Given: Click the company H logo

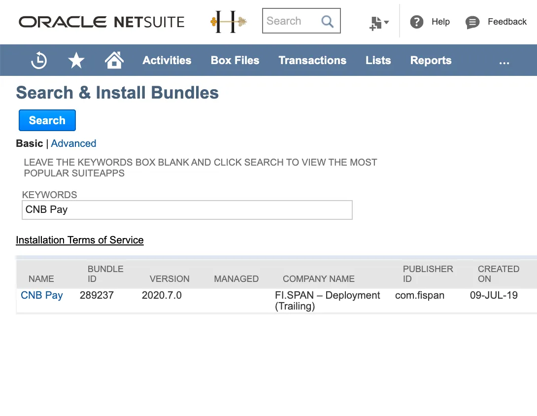Looking at the screenshot, I should 229,22.
